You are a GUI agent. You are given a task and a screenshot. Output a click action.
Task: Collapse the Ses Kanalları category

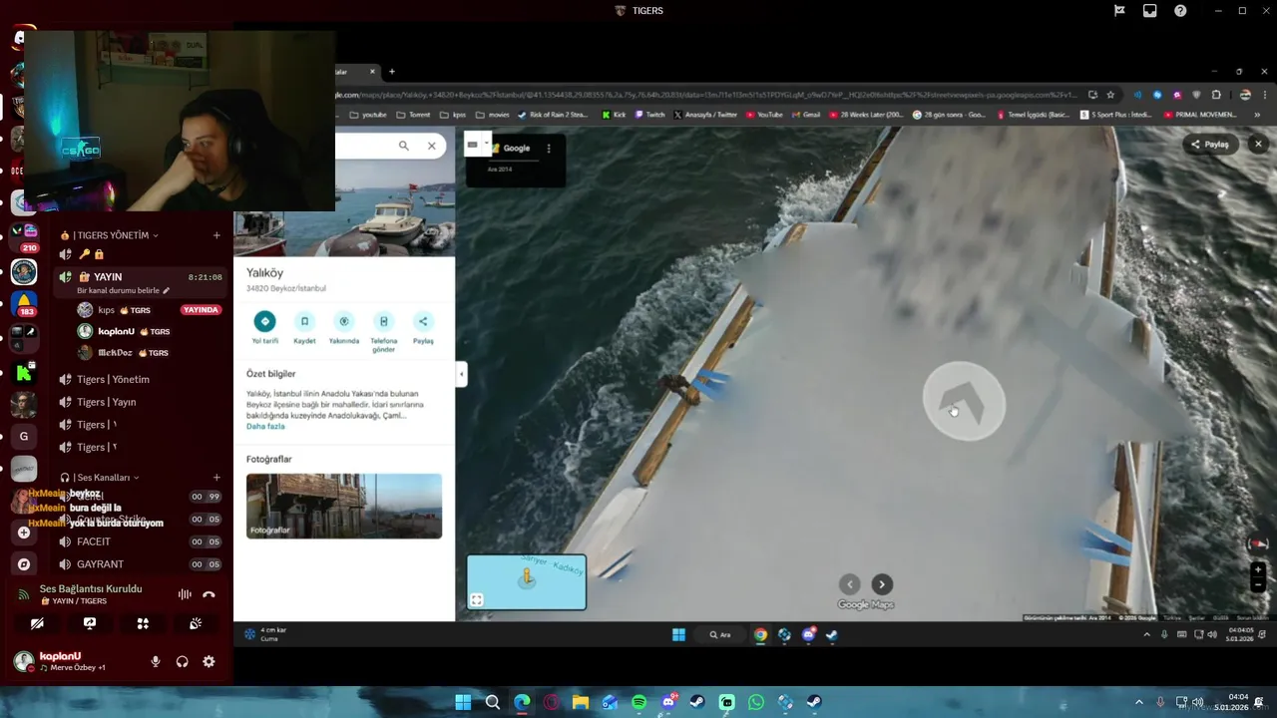100,478
